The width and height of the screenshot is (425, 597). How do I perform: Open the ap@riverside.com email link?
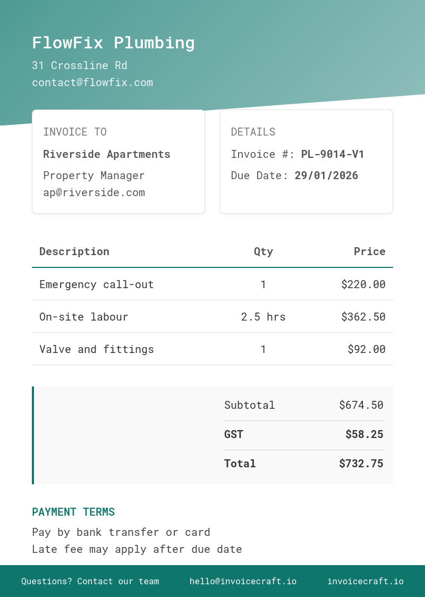pyautogui.click(x=94, y=192)
